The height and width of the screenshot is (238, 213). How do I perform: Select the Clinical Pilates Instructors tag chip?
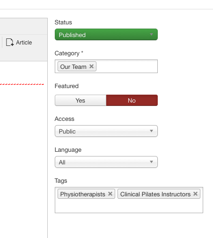(x=155, y=194)
